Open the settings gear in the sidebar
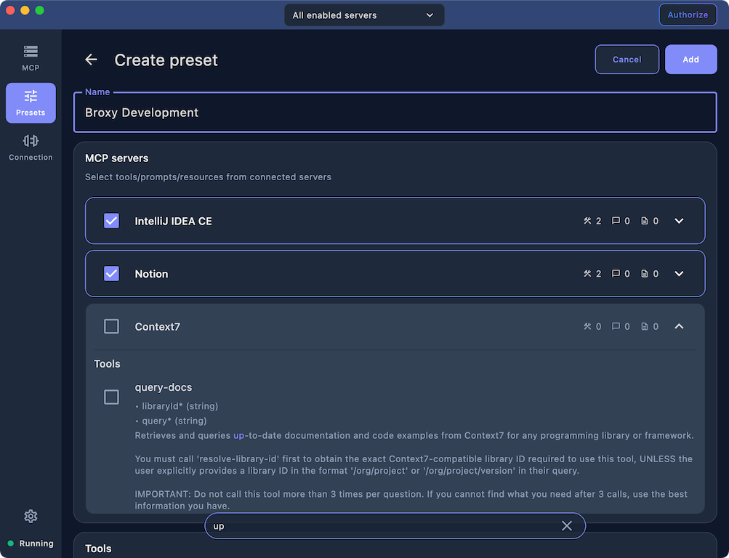This screenshot has width=729, height=558. tap(30, 516)
